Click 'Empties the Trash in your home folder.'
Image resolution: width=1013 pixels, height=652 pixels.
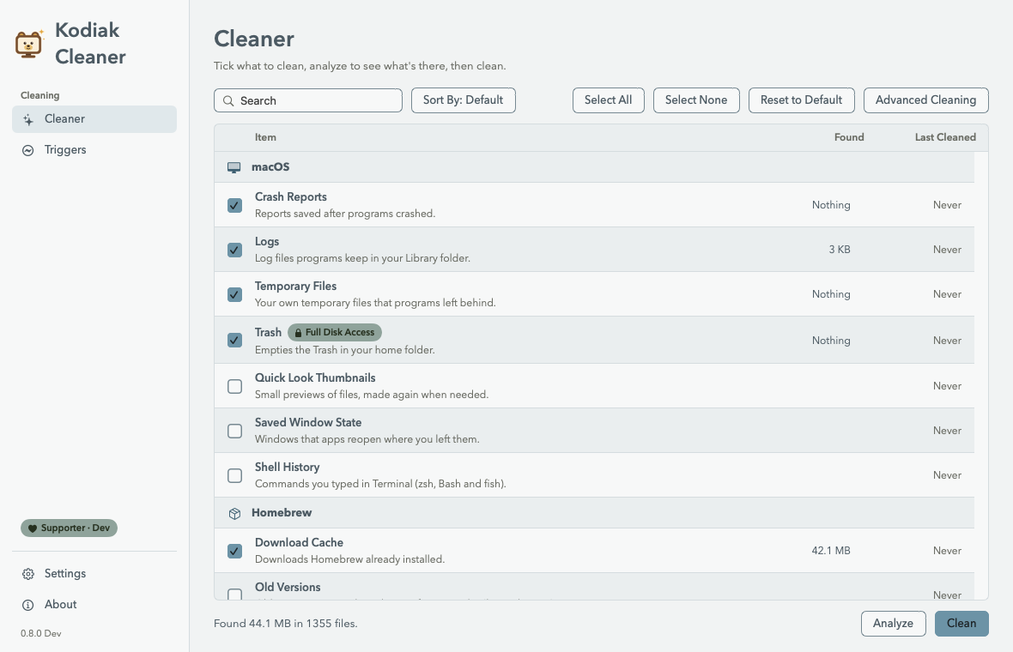345,350
